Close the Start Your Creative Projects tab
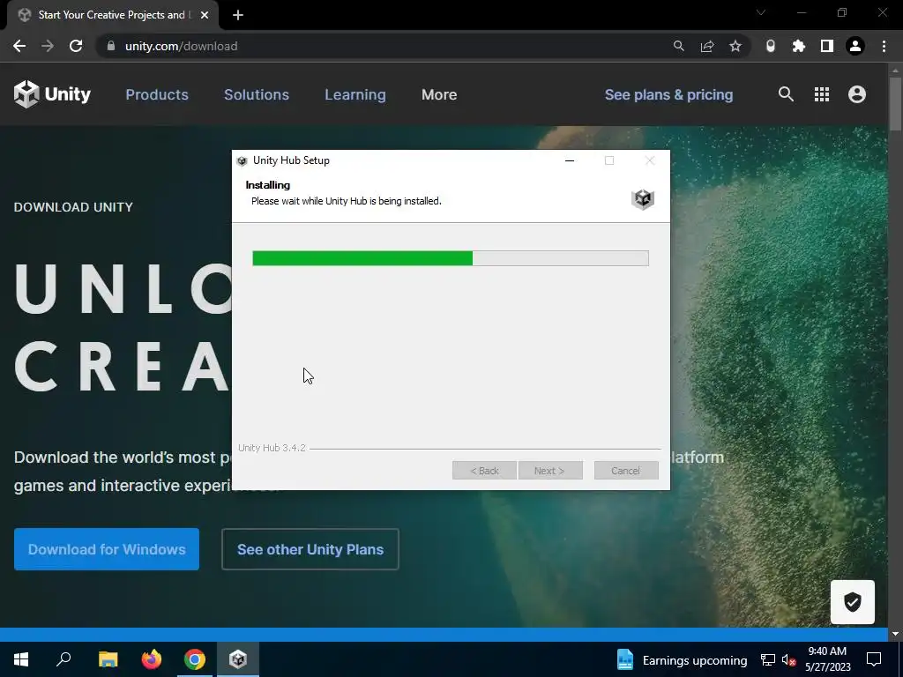 point(205,15)
